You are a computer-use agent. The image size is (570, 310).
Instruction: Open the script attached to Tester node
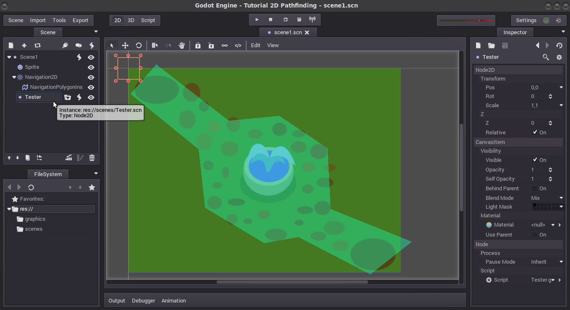[79, 97]
